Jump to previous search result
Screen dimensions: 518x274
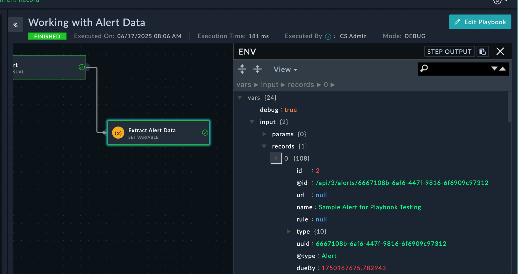tap(503, 68)
